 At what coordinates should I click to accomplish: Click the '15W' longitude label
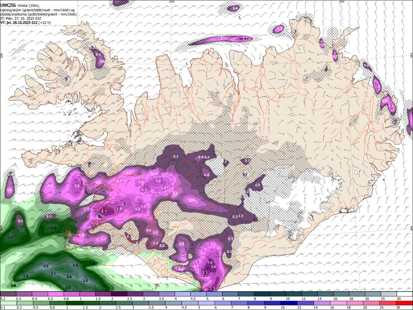pos(342,2)
